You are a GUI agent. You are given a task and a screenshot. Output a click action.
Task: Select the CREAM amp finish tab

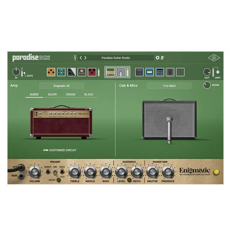[70, 94]
